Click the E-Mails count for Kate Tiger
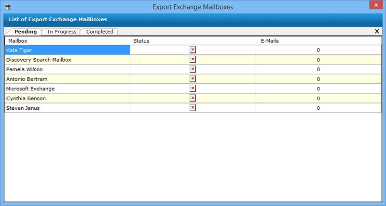The height and width of the screenshot is (206, 386). (x=318, y=50)
